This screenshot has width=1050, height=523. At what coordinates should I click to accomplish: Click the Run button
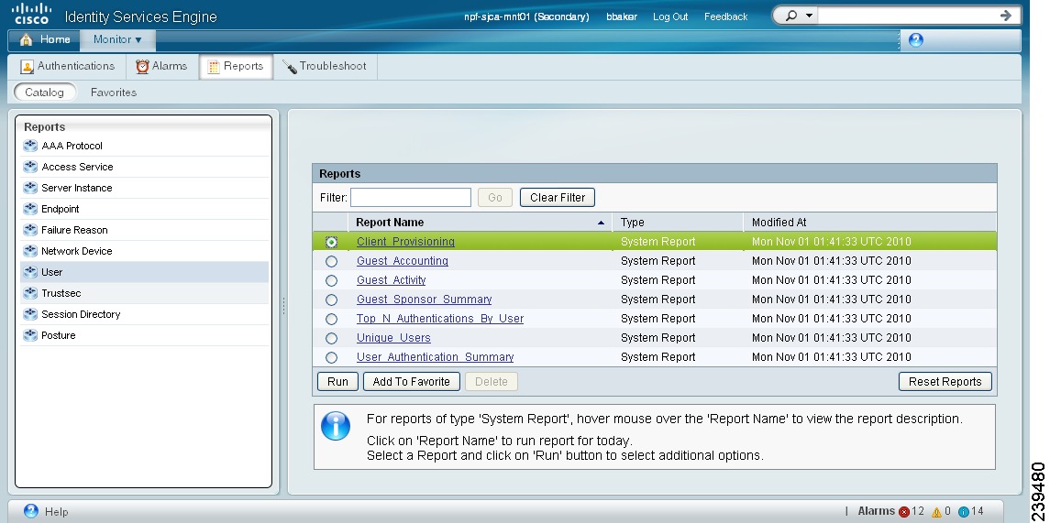[337, 381]
